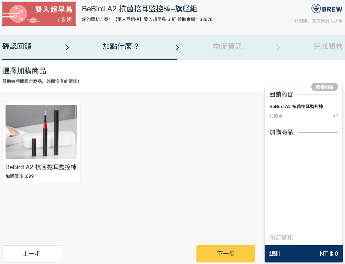Select the 加點什麼？ step tab
This screenshot has height=264, width=345.
[x=121, y=46]
